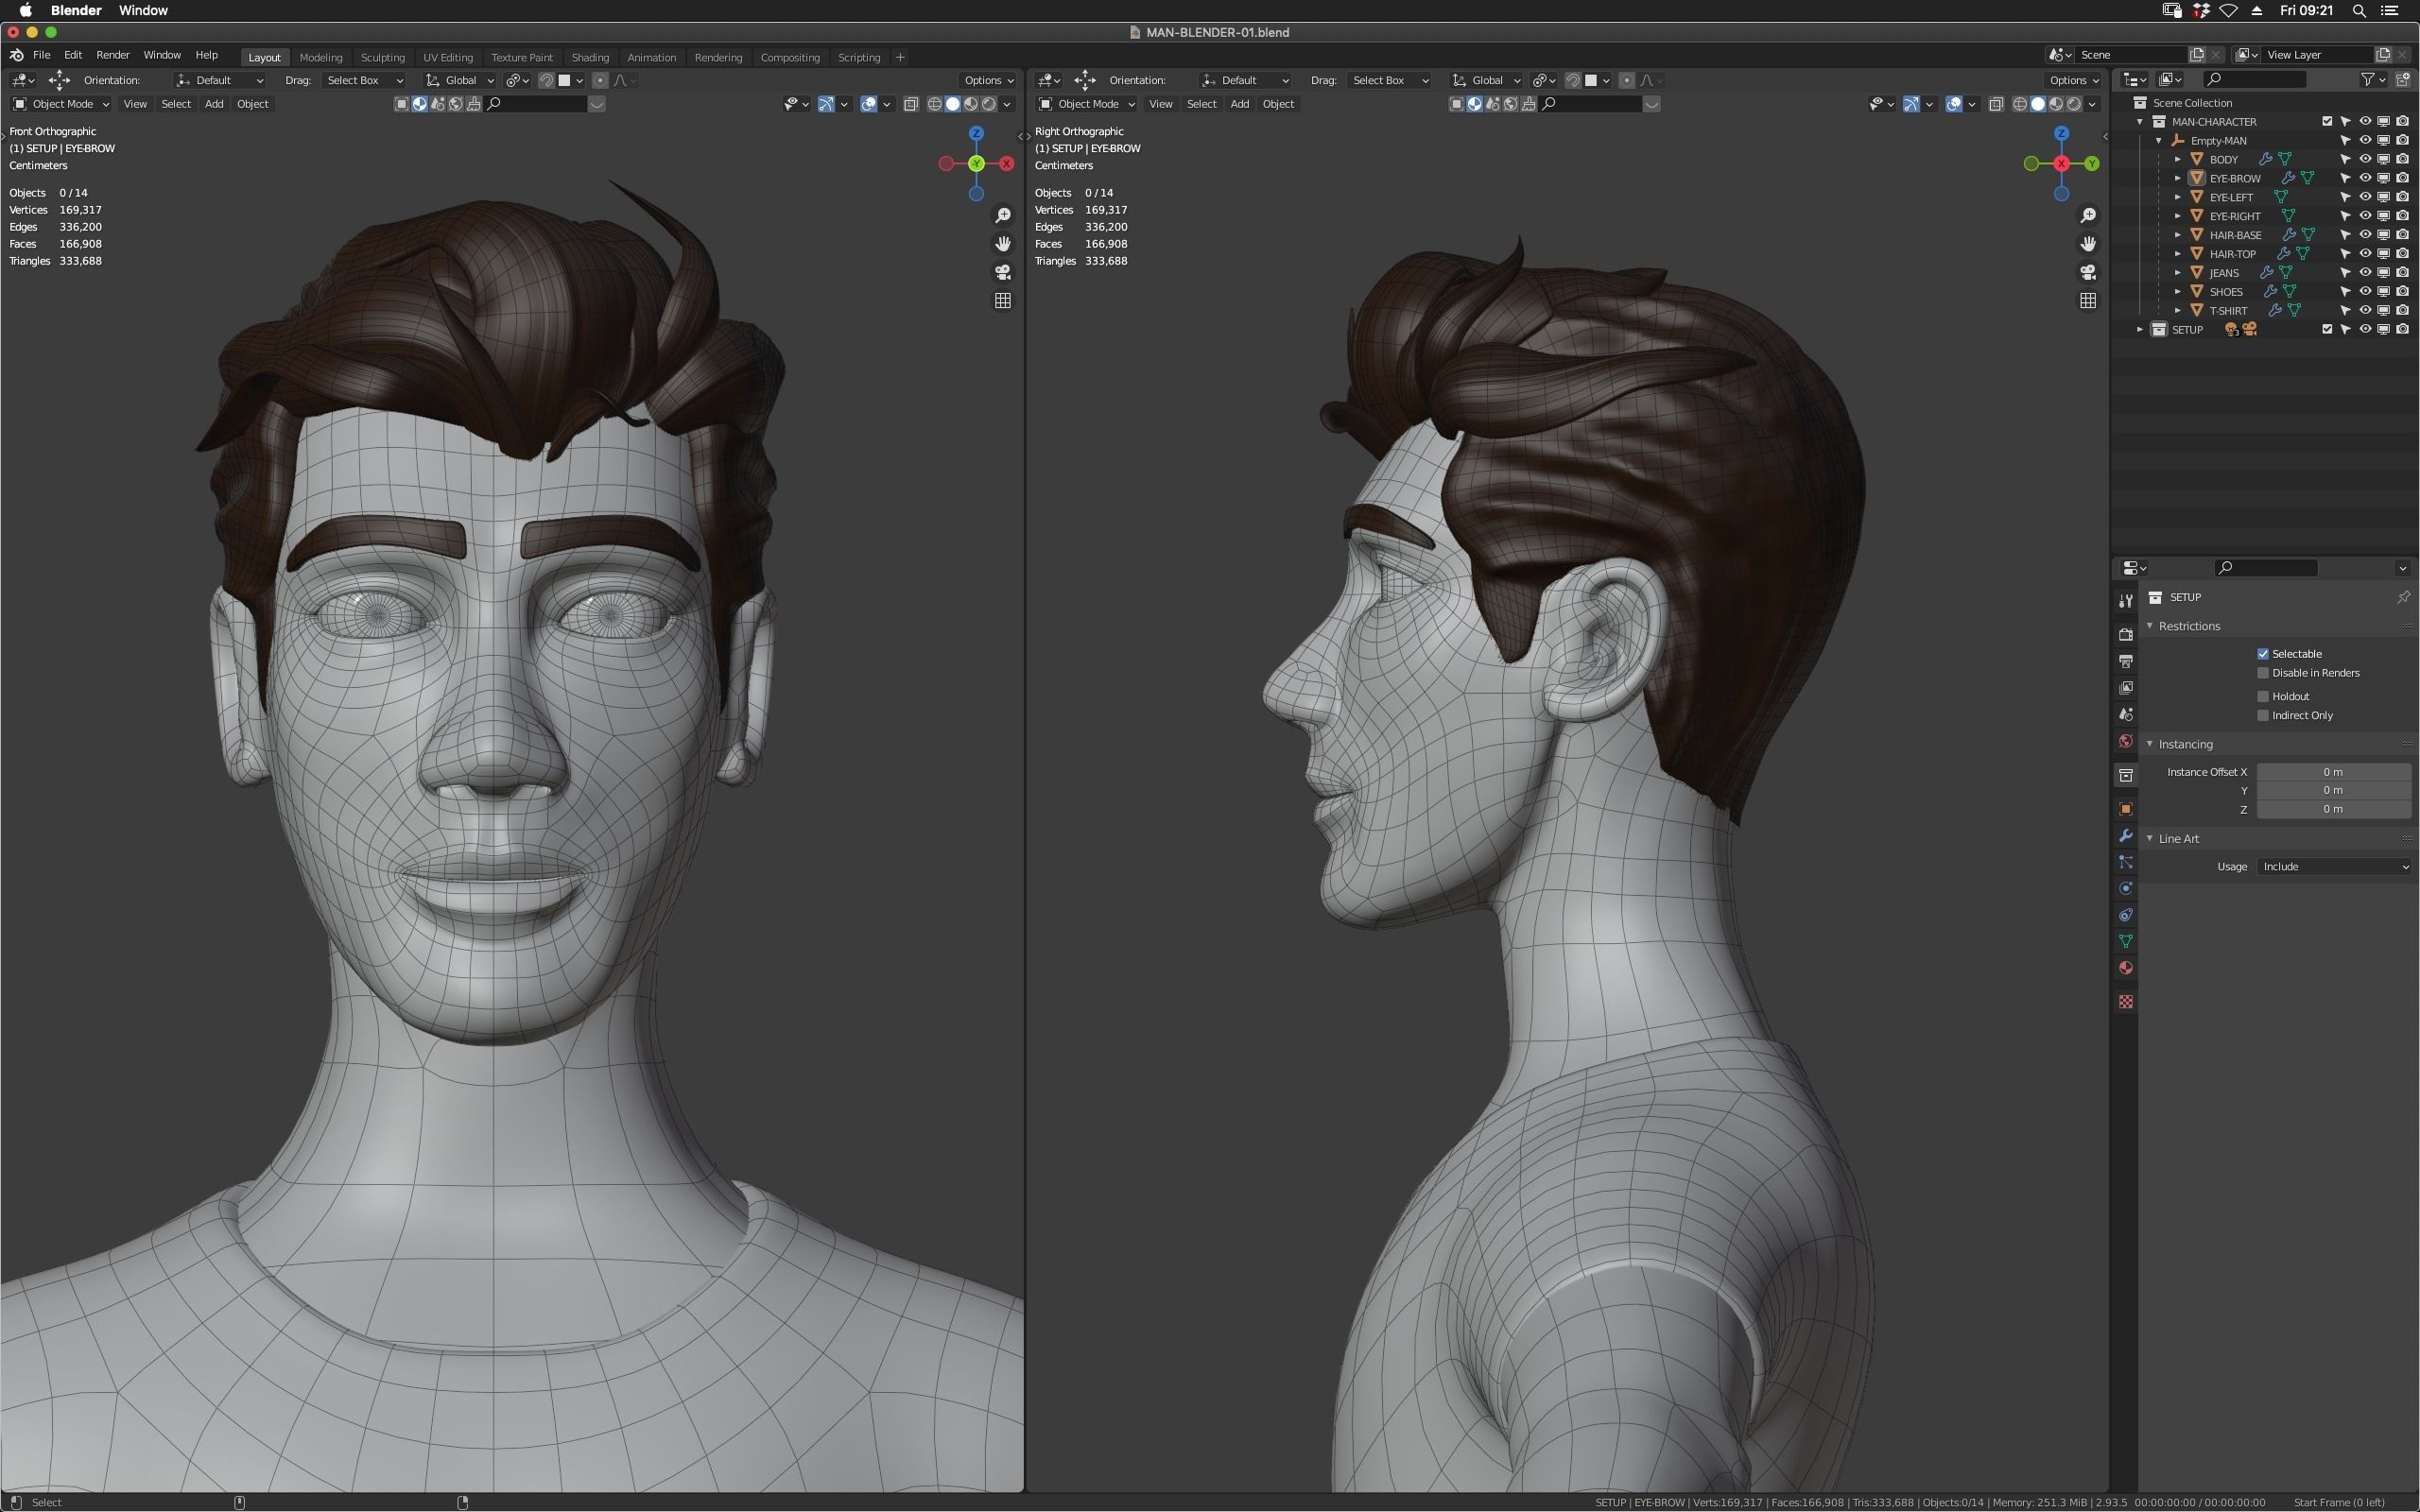Toggle perspective/orthographic grid icon in right viewport
Viewport: 2420px width, 1512px height.
click(x=2087, y=300)
